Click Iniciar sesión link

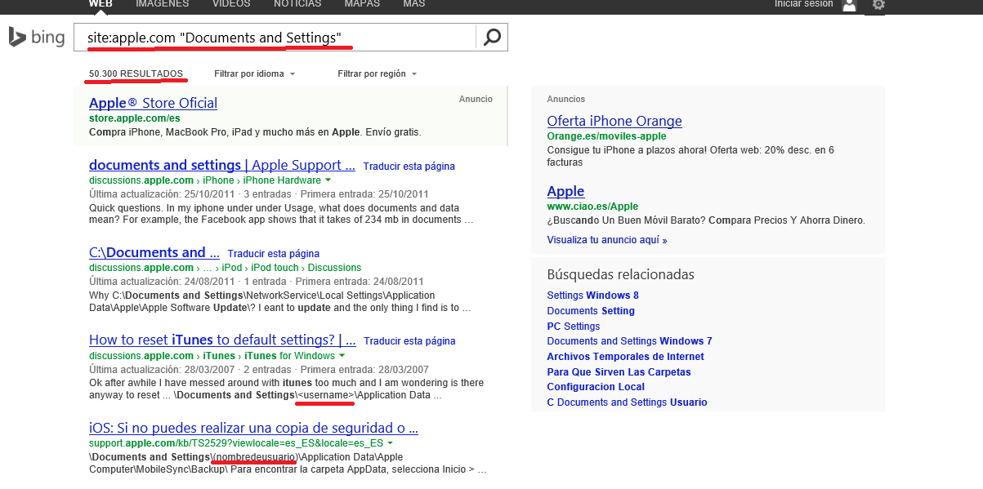click(804, 4)
